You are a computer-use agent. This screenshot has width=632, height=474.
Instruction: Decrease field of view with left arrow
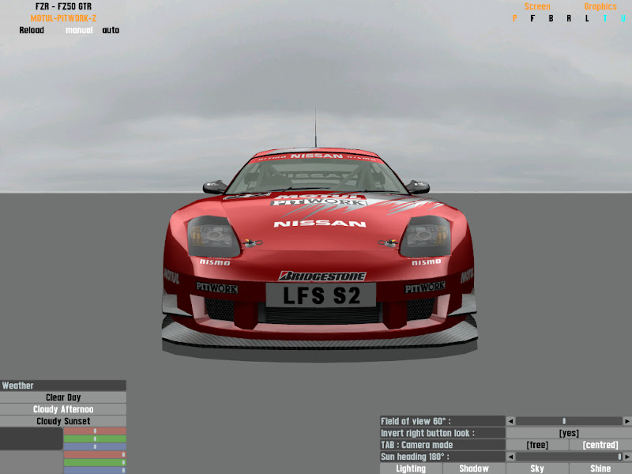(510, 421)
